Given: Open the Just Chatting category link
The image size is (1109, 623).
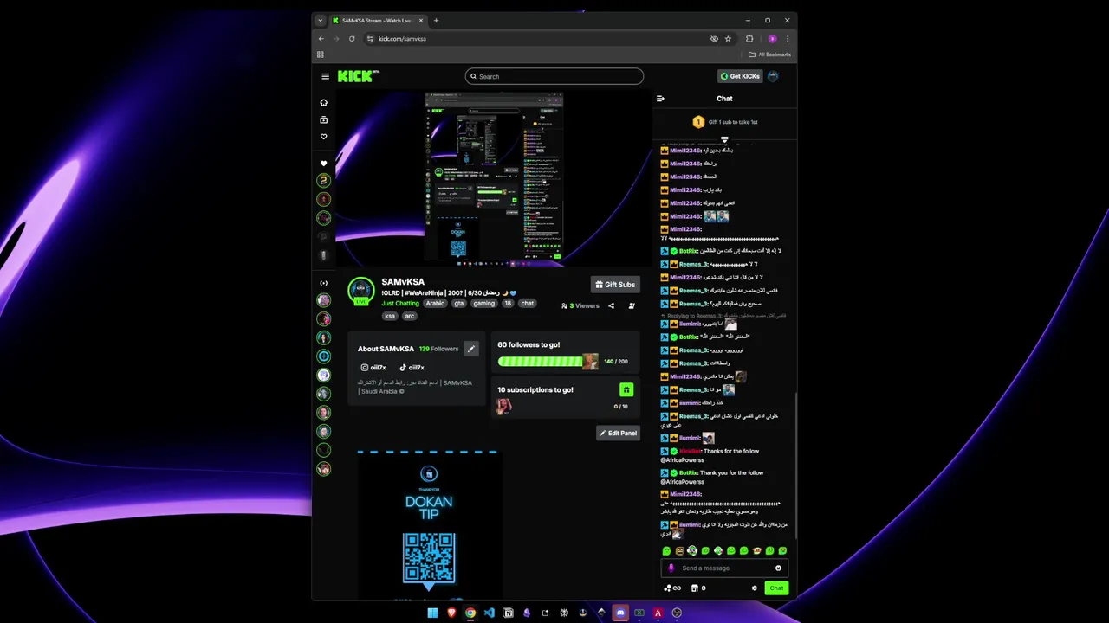Looking at the screenshot, I should [400, 304].
